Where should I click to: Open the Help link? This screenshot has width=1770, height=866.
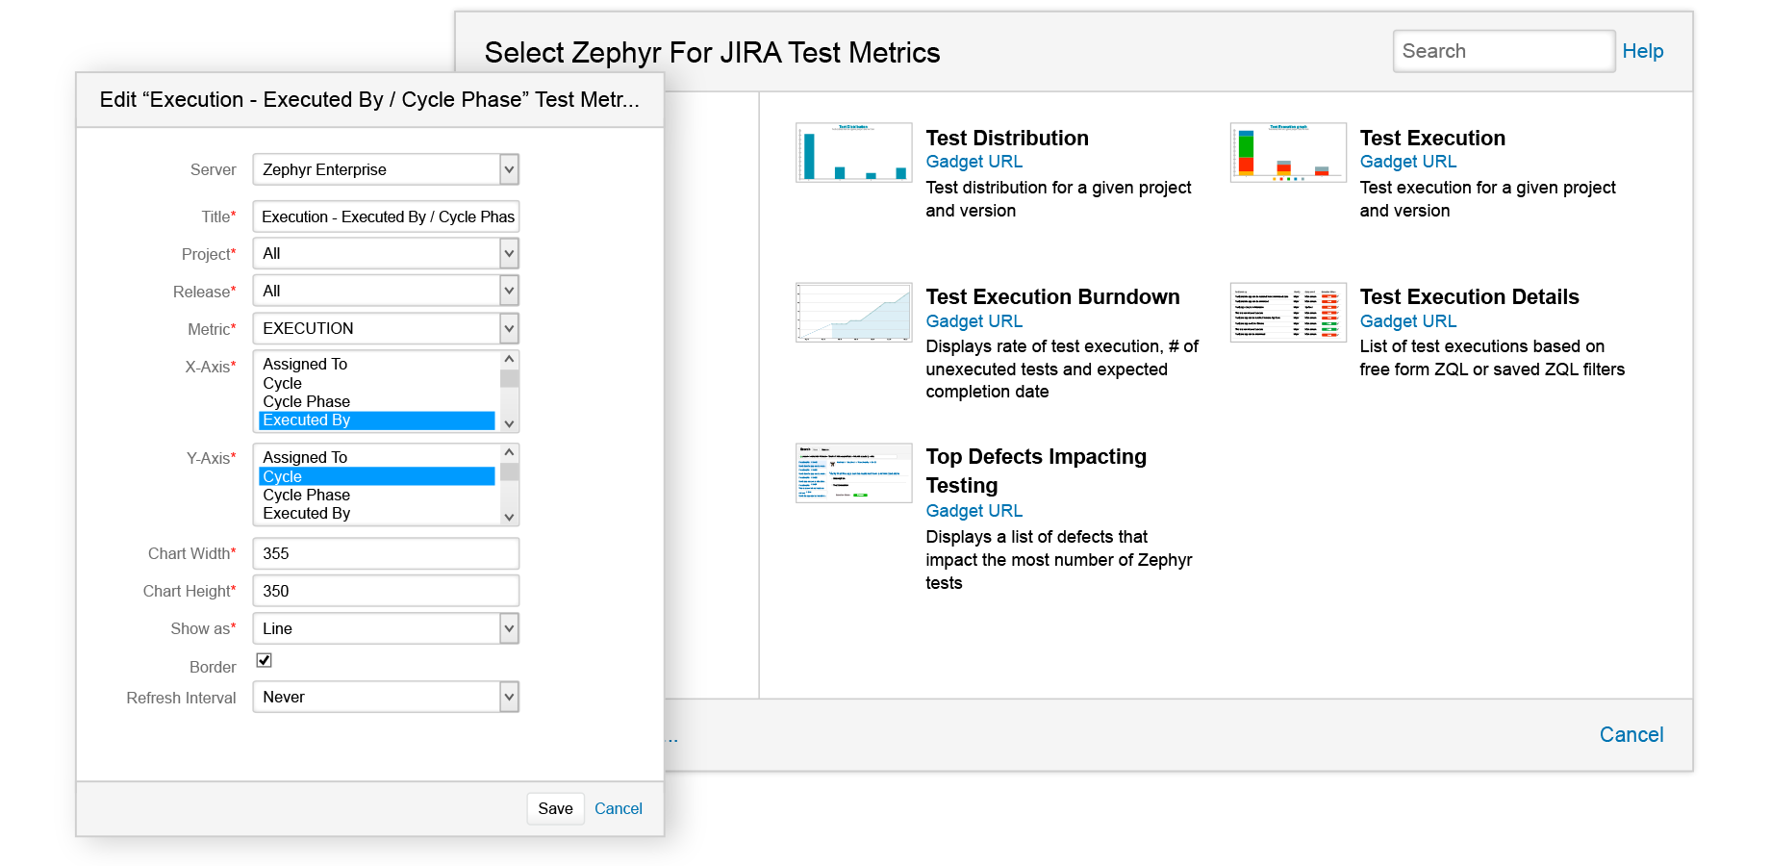(x=1643, y=51)
